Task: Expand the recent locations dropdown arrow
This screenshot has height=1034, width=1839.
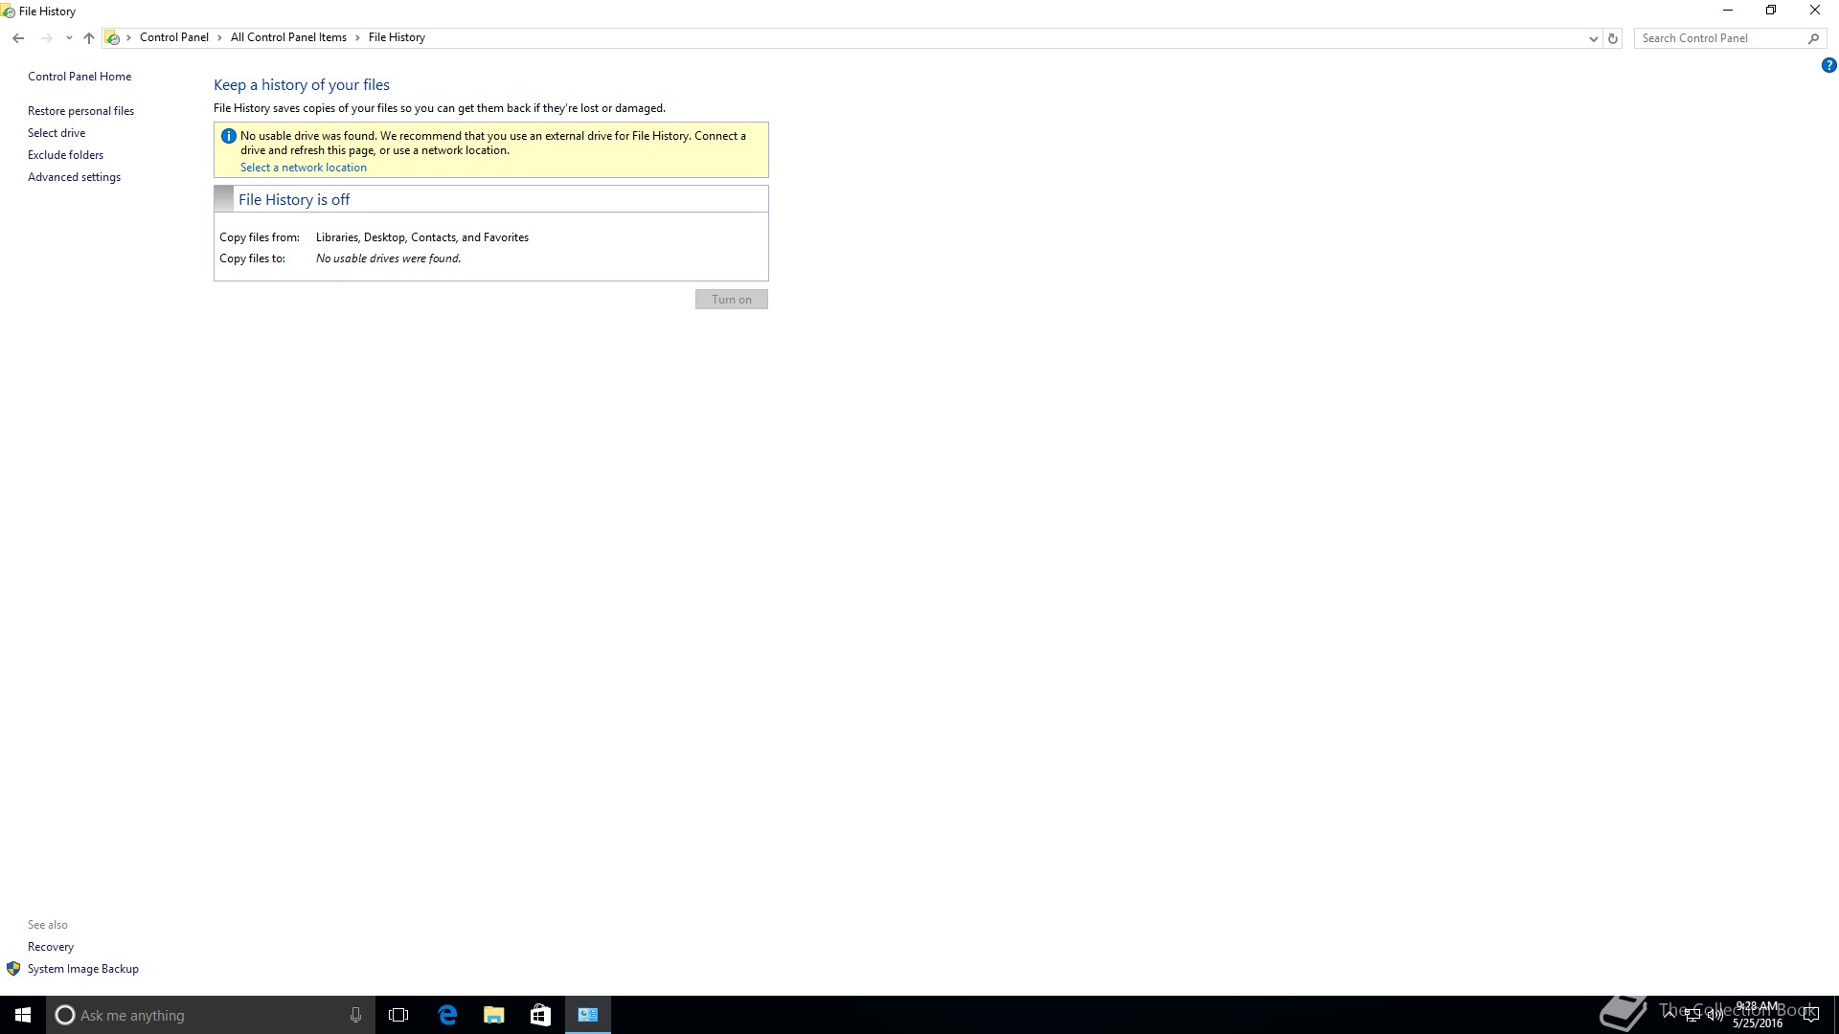Action: (x=69, y=38)
